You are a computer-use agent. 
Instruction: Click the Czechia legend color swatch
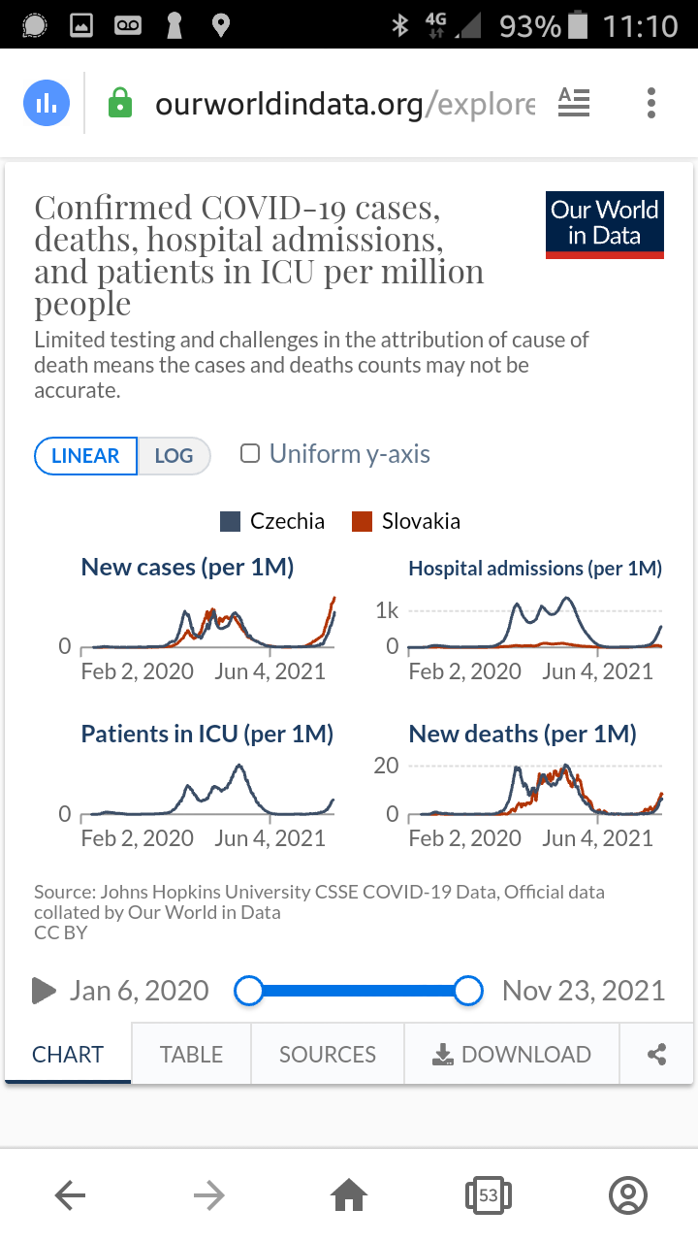(x=231, y=521)
